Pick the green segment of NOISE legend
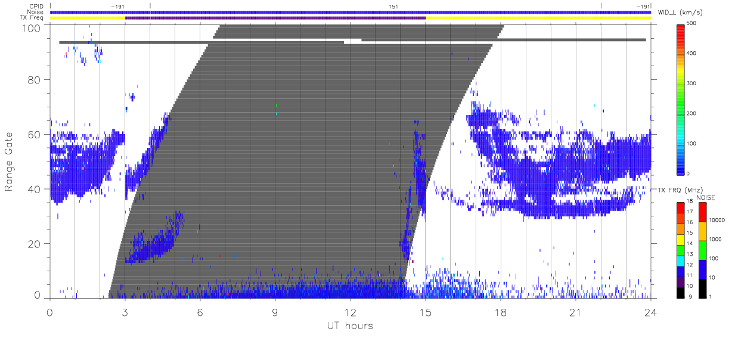The image size is (732, 338). tap(702, 250)
